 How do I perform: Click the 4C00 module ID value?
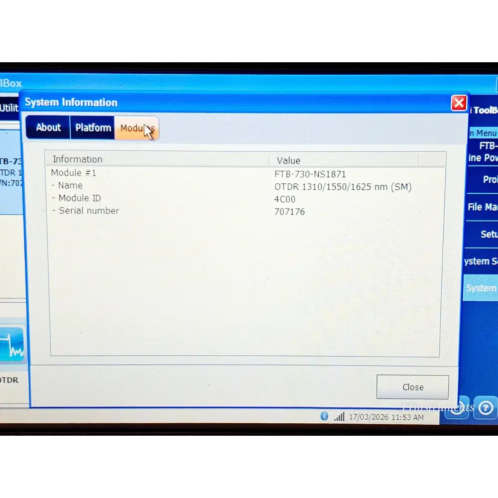point(284,199)
